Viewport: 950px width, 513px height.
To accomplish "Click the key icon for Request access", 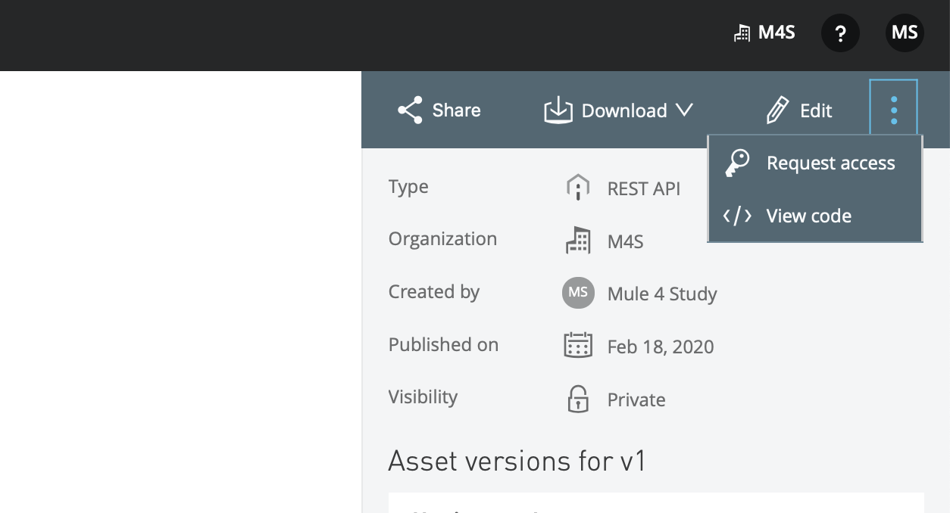I will 736,163.
